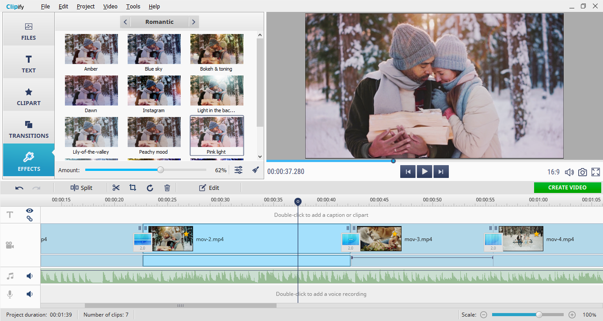Apply the Instagram effect
The width and height of the screenshot is (603, 321).
pyautogui.click(x=154, y=94)
